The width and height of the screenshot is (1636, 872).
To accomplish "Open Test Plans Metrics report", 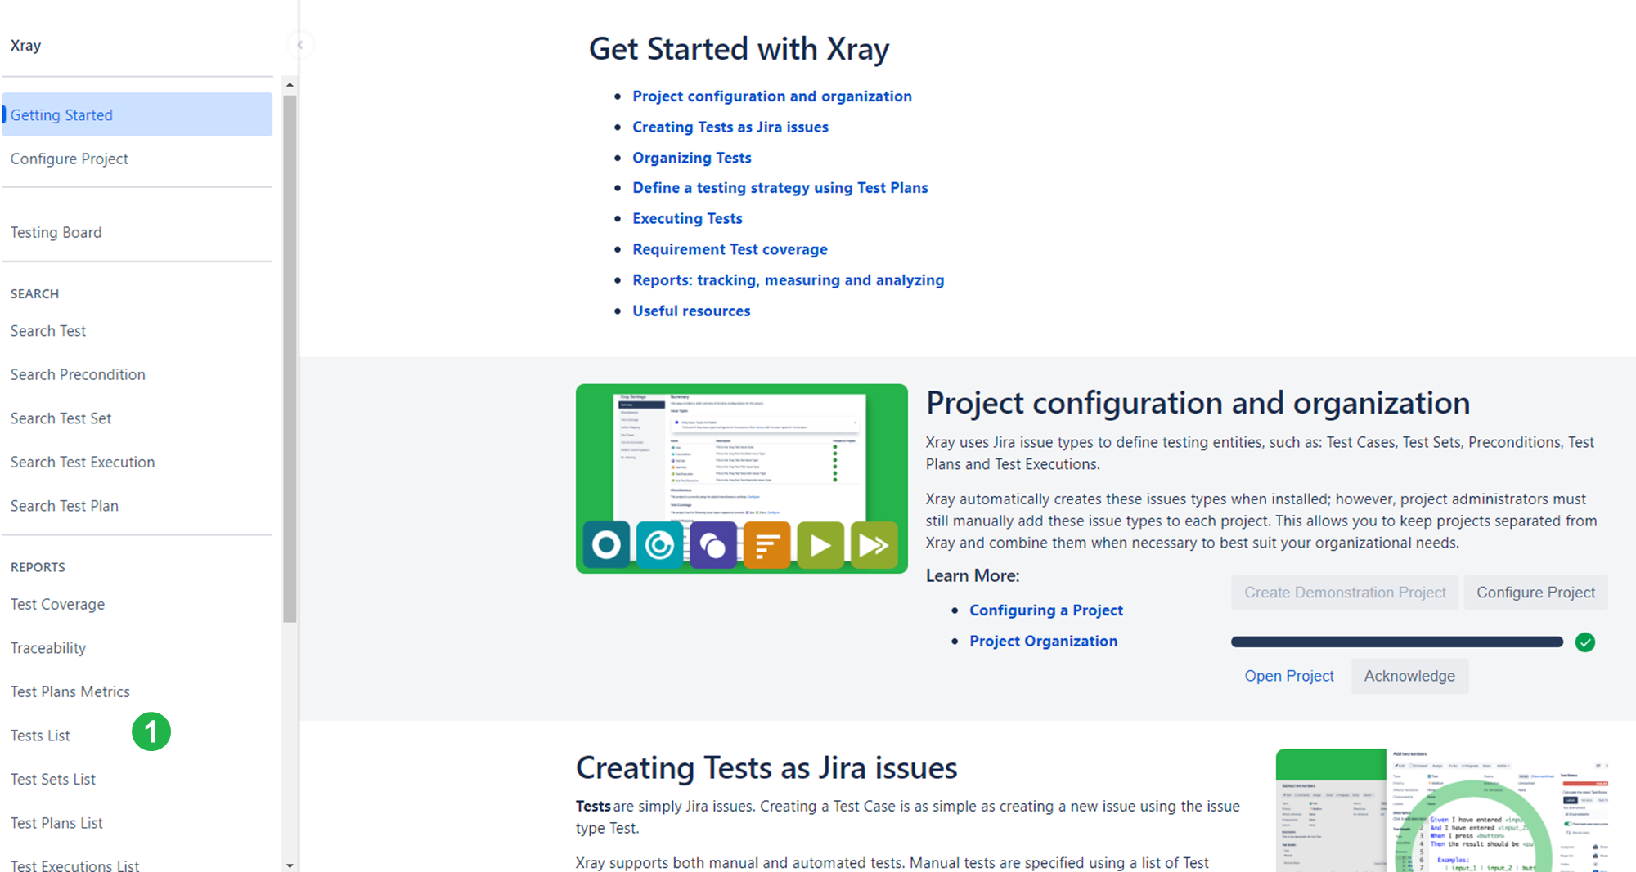I will (137, 691).
